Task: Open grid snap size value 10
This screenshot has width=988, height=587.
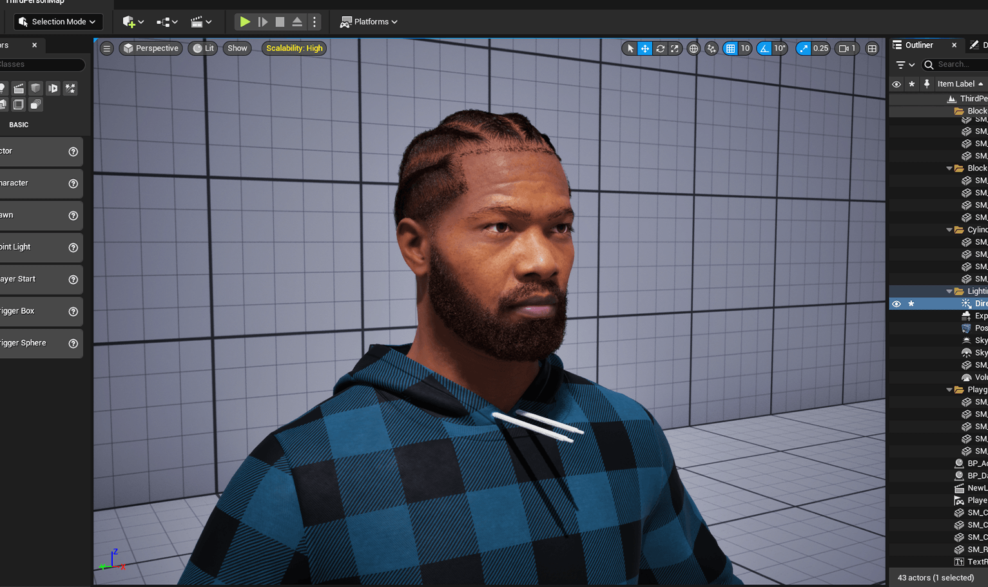Action: pyautogui.click(x=745, y=48)
